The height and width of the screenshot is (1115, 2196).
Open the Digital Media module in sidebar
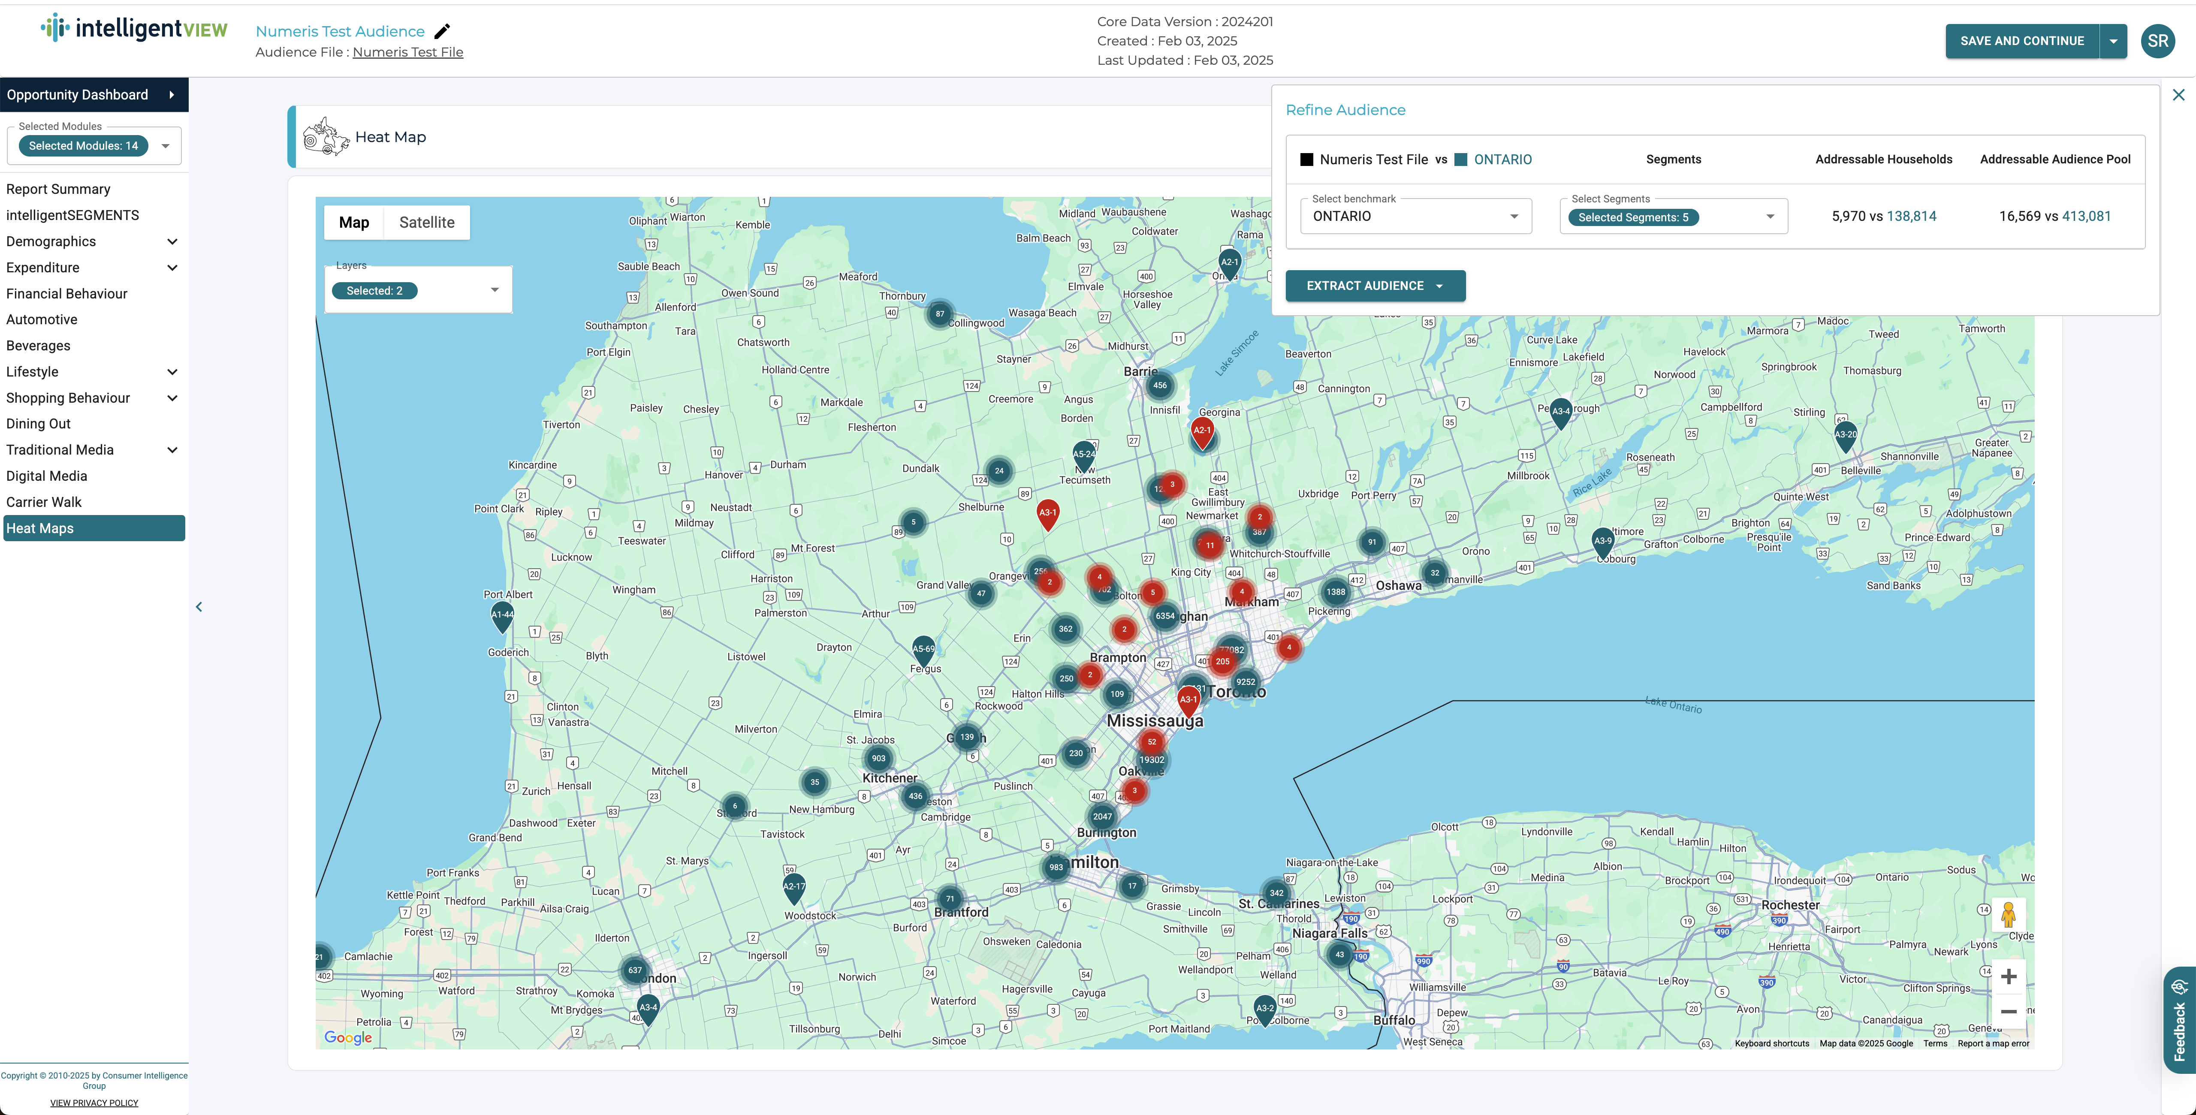pos(47,476)
